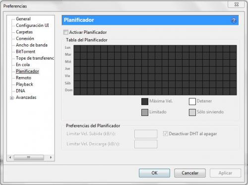The image size is (248, 185).
Task: Click the Cancelar button
Action: point(190,173)
